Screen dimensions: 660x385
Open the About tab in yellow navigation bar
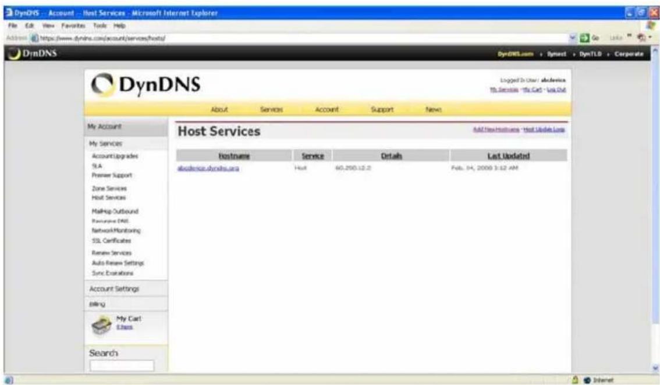[219, 109]
